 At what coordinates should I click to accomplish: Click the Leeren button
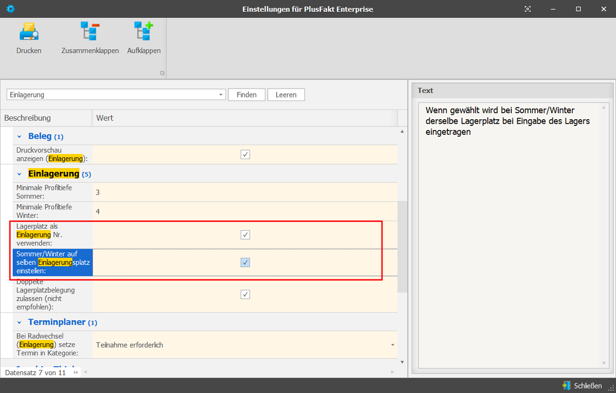pos(286,95)
